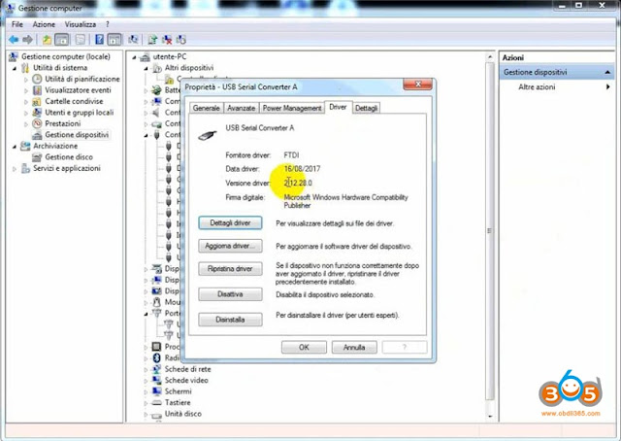The image size is (621, 441).
Task: Expand the Schede di rete node
Action: (x=146, y=370)
